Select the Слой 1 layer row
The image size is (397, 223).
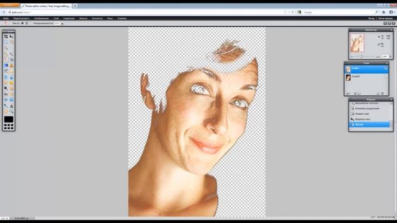pyautogui.click(x=366, y=69)
